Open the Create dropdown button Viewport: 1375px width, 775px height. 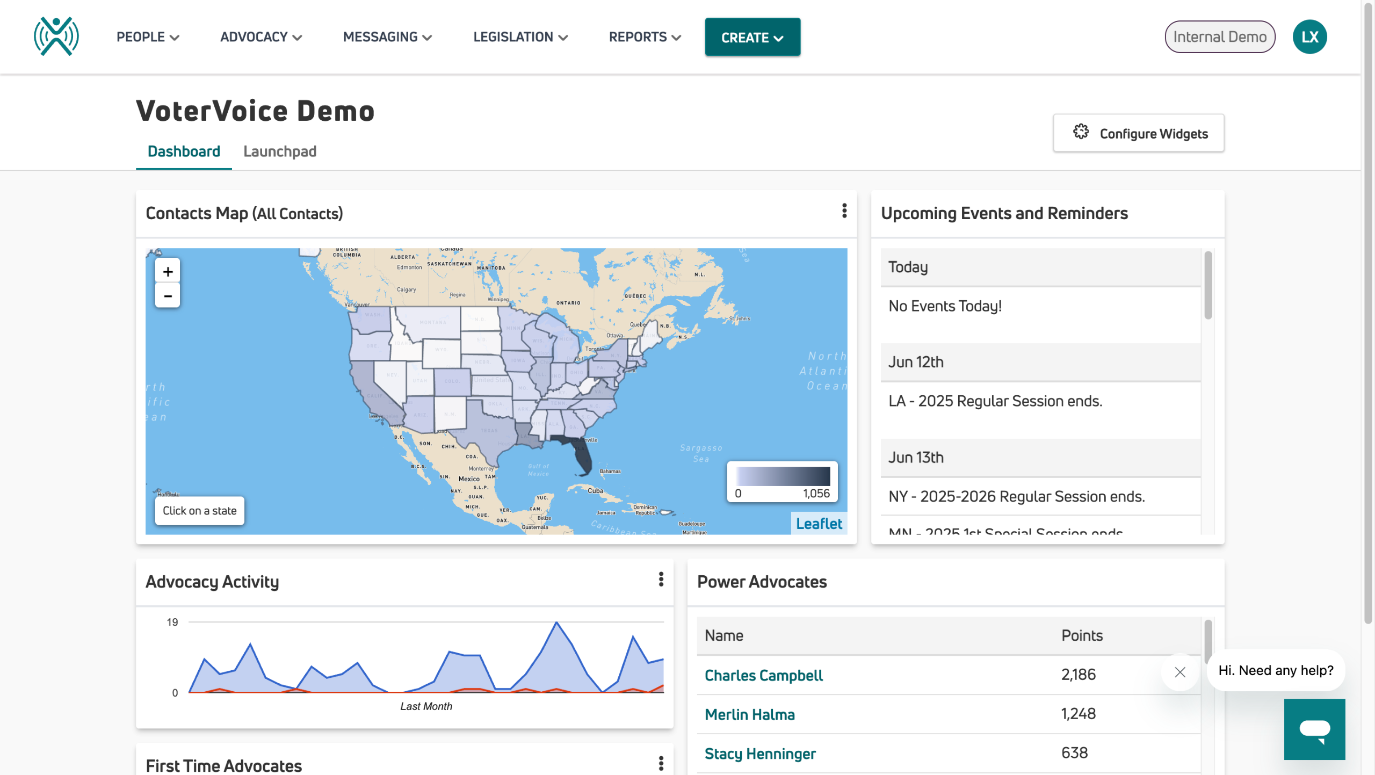tap(752, 37)
